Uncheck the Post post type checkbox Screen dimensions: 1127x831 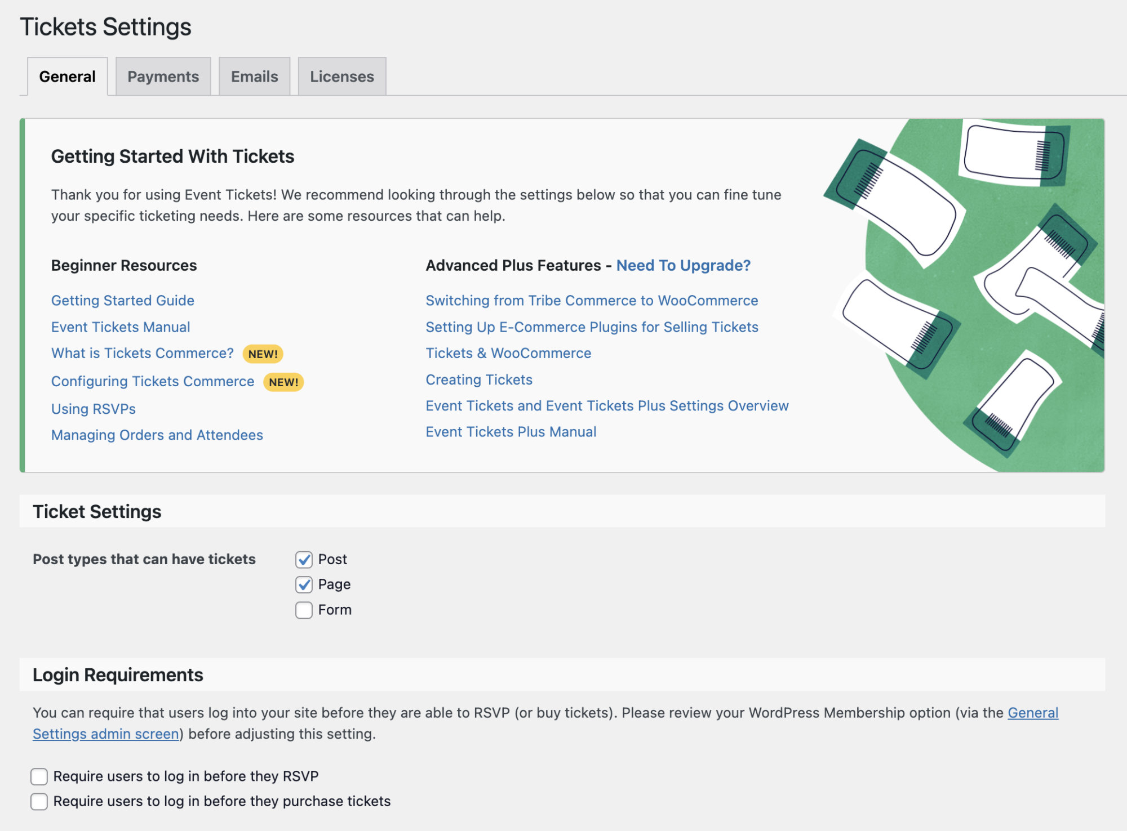click(x=304, y=559)
